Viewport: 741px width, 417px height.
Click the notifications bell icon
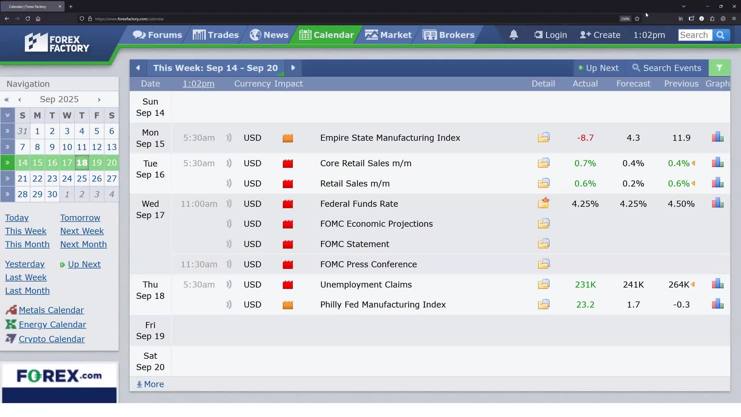coord(513,35)
